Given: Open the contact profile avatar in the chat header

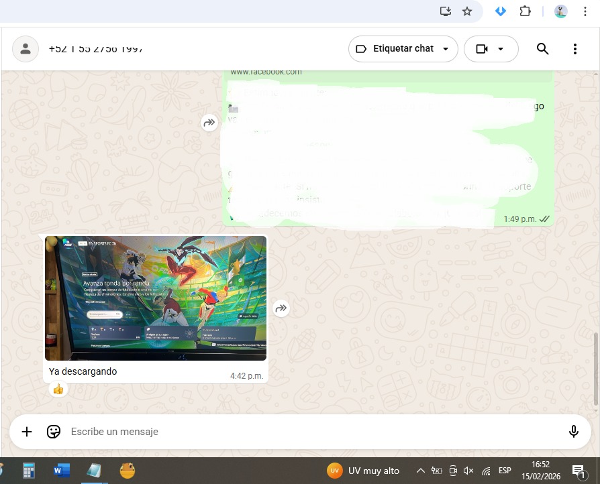Looking at the screenshot, I should [26, 49].
